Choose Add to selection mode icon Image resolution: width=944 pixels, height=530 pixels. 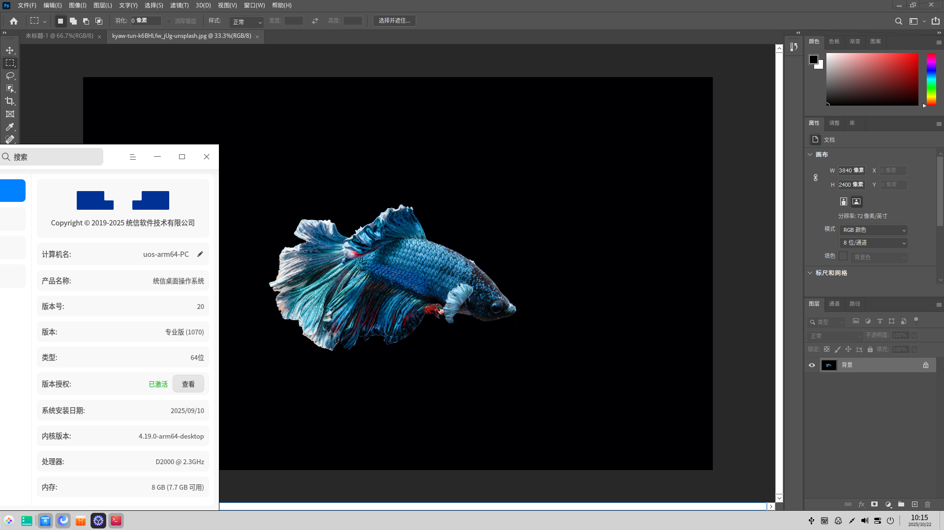[73, 21]
